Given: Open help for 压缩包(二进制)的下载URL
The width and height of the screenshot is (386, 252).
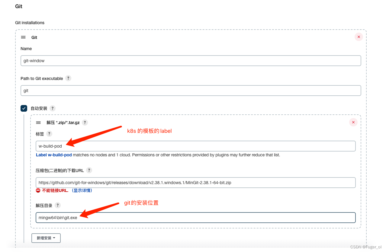Looking at the screenshot, I should (89, 170).
